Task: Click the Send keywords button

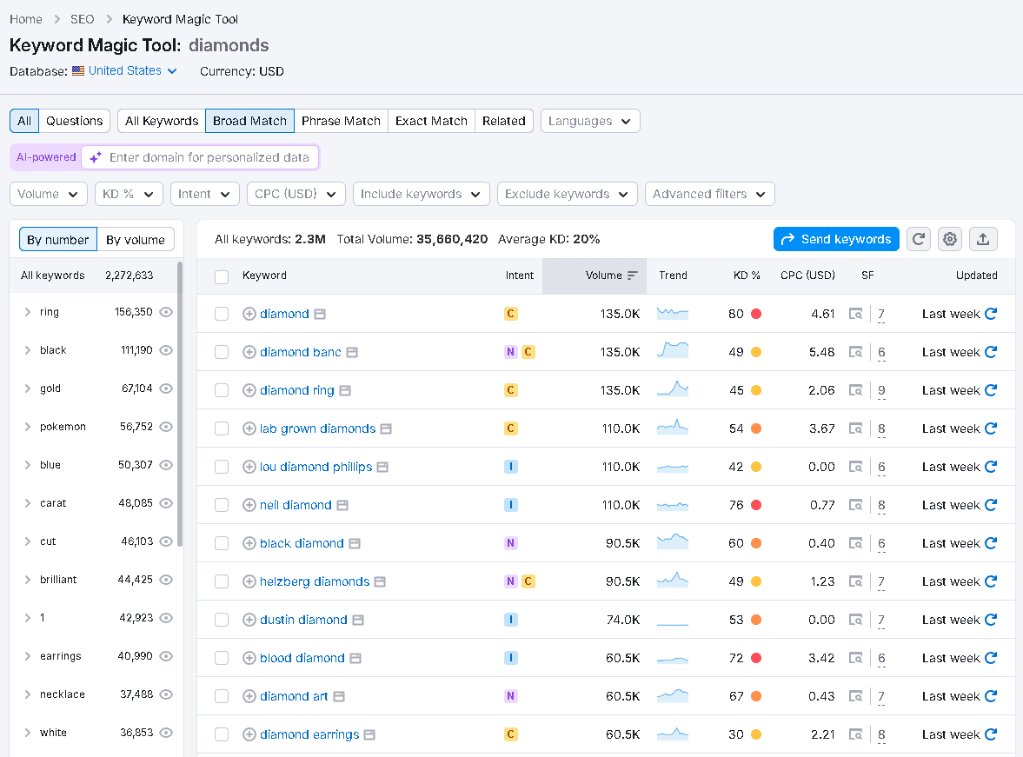Action: pos(836,239)
